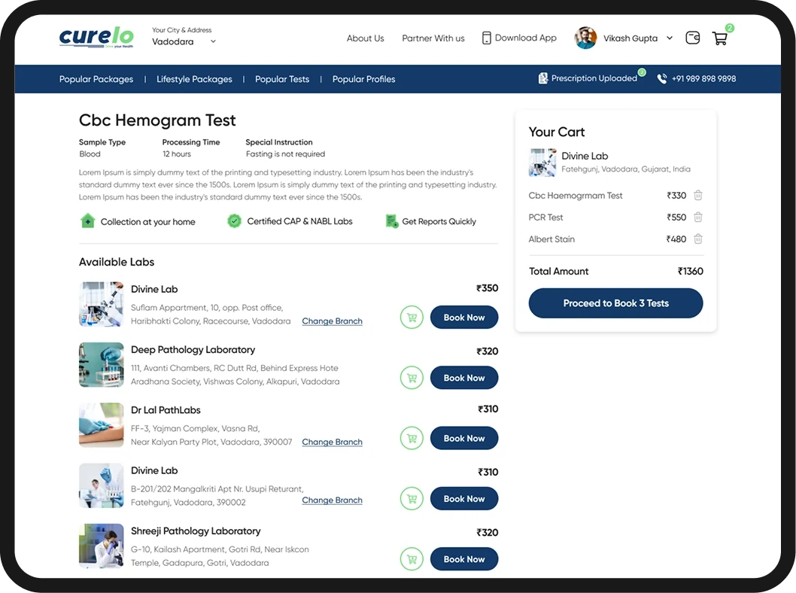
Task: Expand the Vadodara city dropdown
Action: (x=213, y=42)
